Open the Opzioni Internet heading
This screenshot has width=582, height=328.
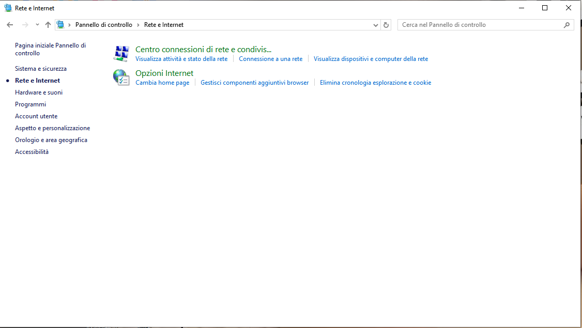coord(164,73)
